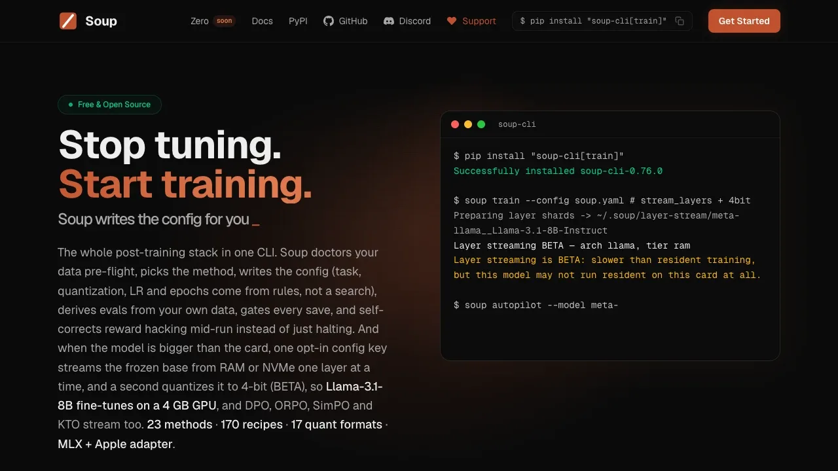Click the "soup autopilot --model meta-" line
Viewport: 838px width, 471px height.
coord(536,305)
